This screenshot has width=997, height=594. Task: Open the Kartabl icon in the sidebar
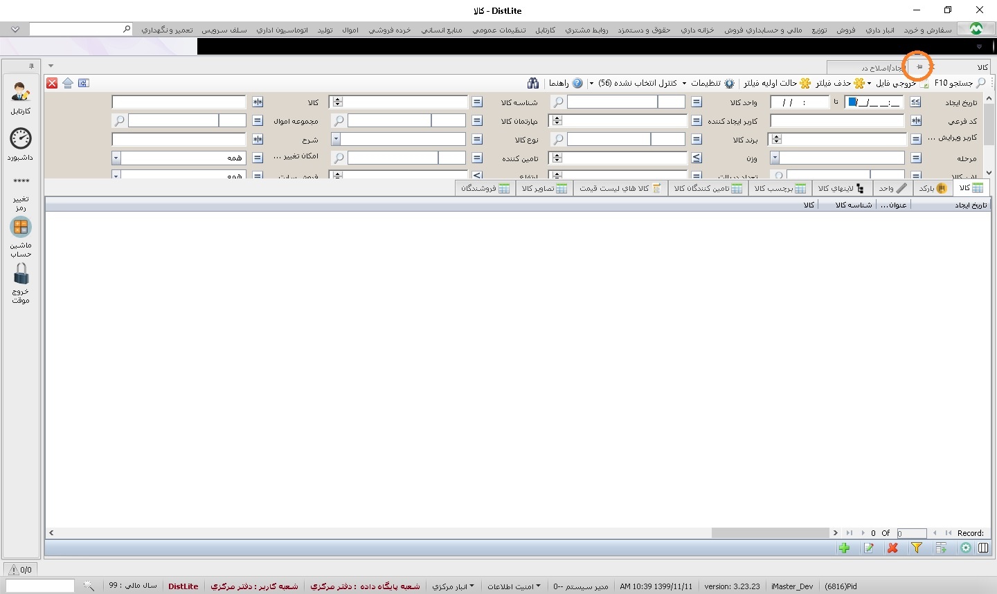(21, 97)
